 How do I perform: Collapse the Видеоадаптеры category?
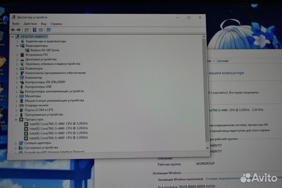(x=17, y=46)
